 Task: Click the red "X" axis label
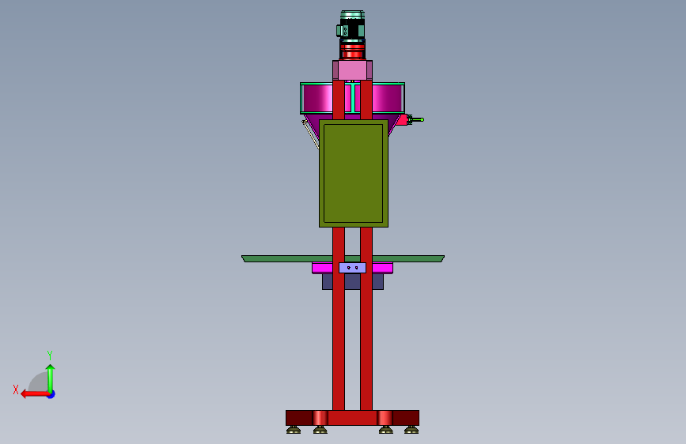(16, 389)
